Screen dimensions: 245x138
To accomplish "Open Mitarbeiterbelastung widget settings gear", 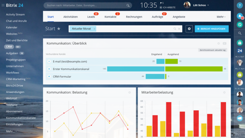I will pyautogui.click(x=224, y=92).
